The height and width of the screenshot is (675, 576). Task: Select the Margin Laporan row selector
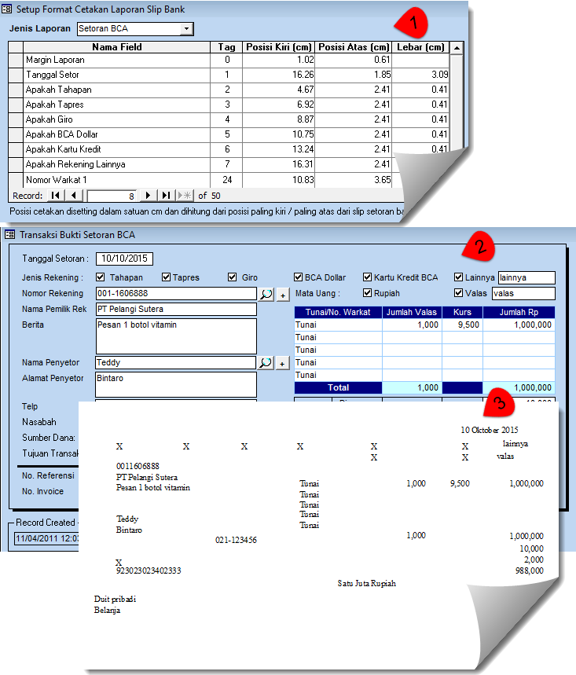[16, 60]
